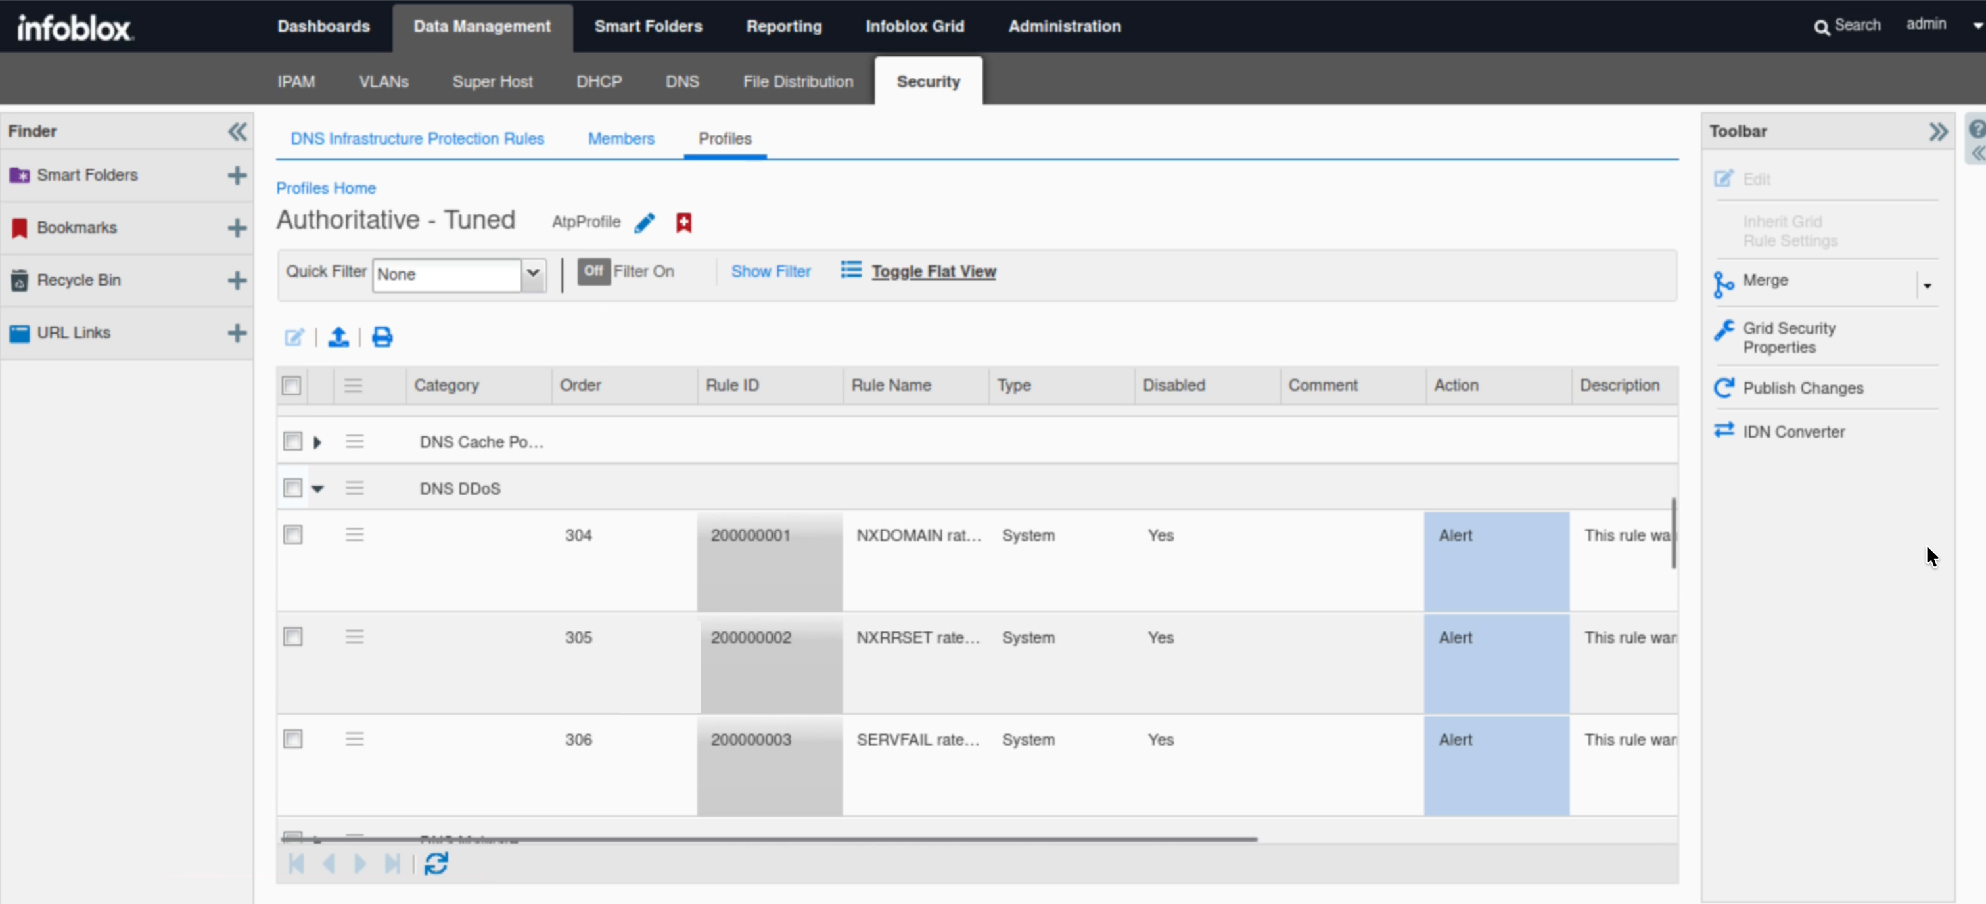Click the export icon above the table
The height and width of the screenshot is (904, 1986).
pyautogui.click(x=338, y=337)
